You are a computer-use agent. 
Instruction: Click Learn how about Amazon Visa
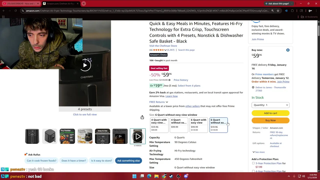pos(171,96)
